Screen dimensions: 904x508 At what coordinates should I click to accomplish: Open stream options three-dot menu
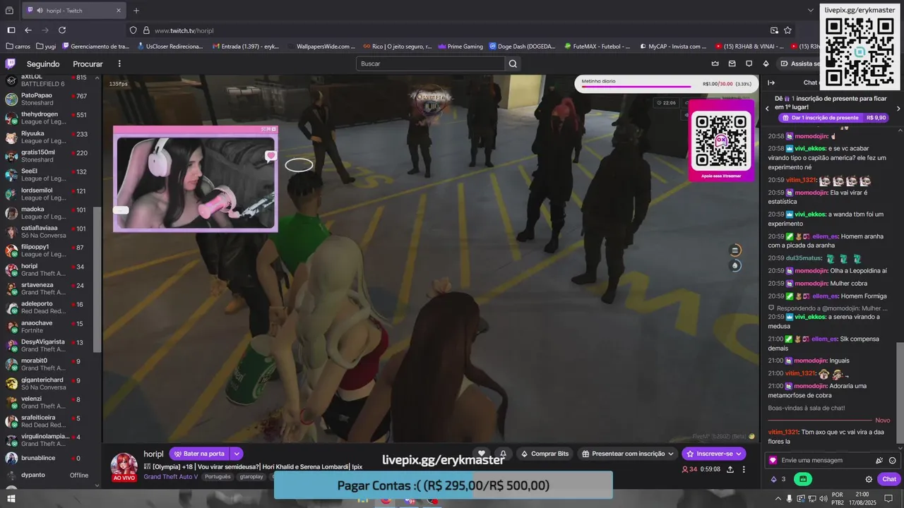pos(744,469)
